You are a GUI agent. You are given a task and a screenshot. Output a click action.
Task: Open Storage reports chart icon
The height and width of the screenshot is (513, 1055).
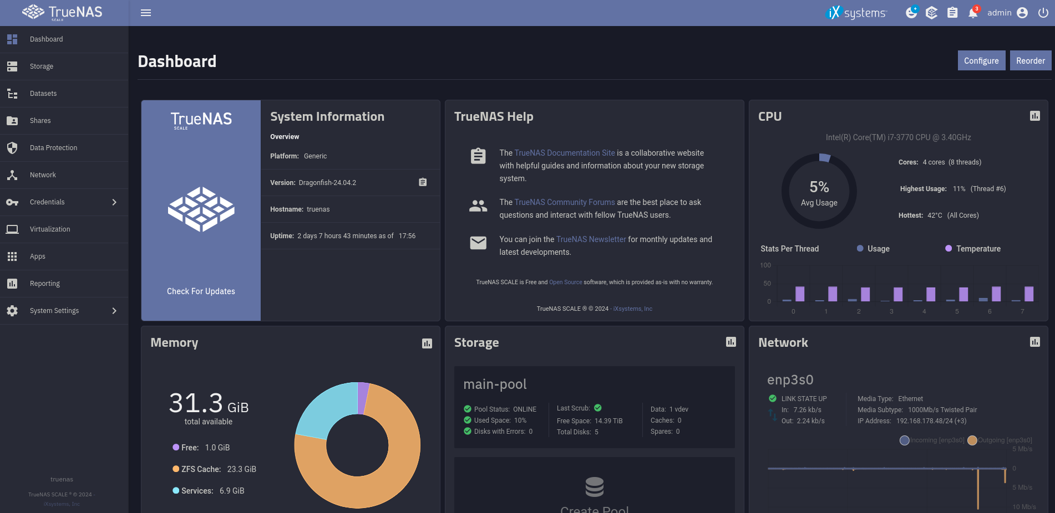tap(731, 342)
